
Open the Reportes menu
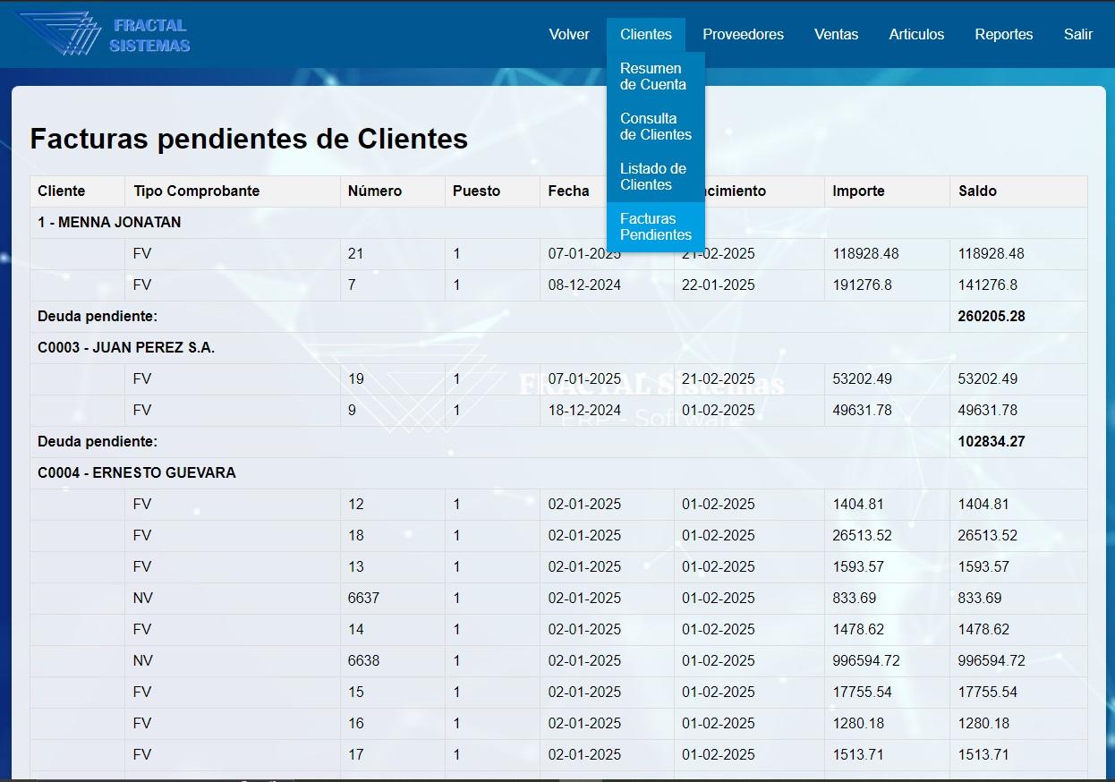(1003, 34)
